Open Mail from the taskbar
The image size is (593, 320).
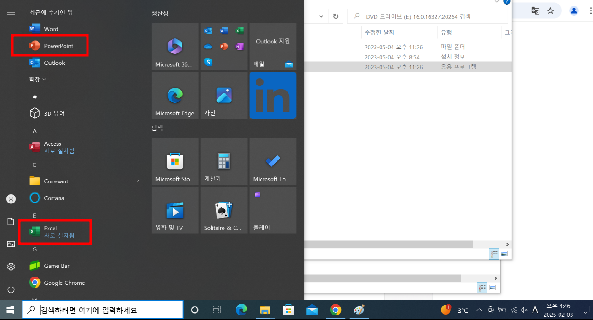point(312,310)
